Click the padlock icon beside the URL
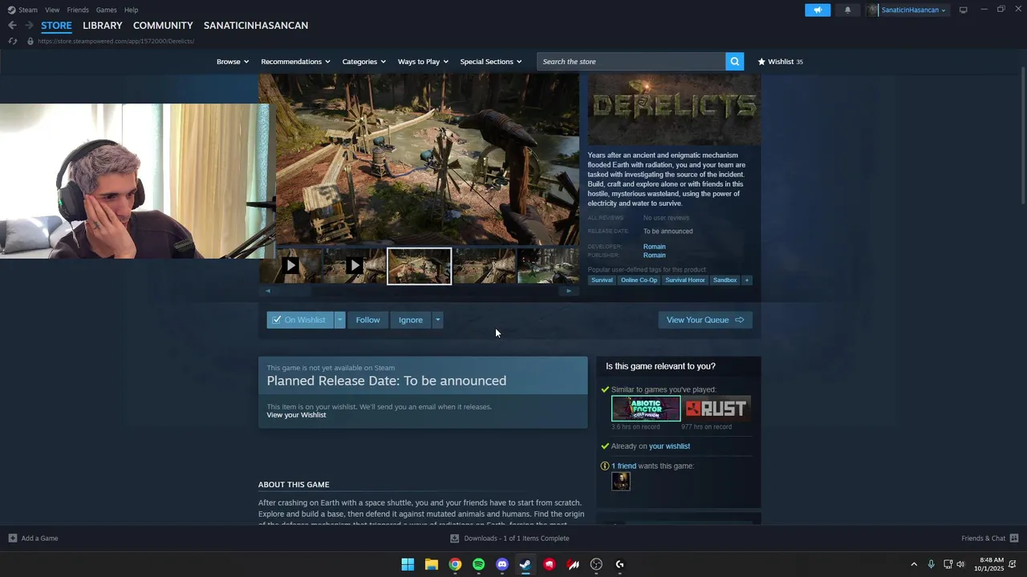The height and width of the screenshot is (577, 1027). (x=30, y=41)
